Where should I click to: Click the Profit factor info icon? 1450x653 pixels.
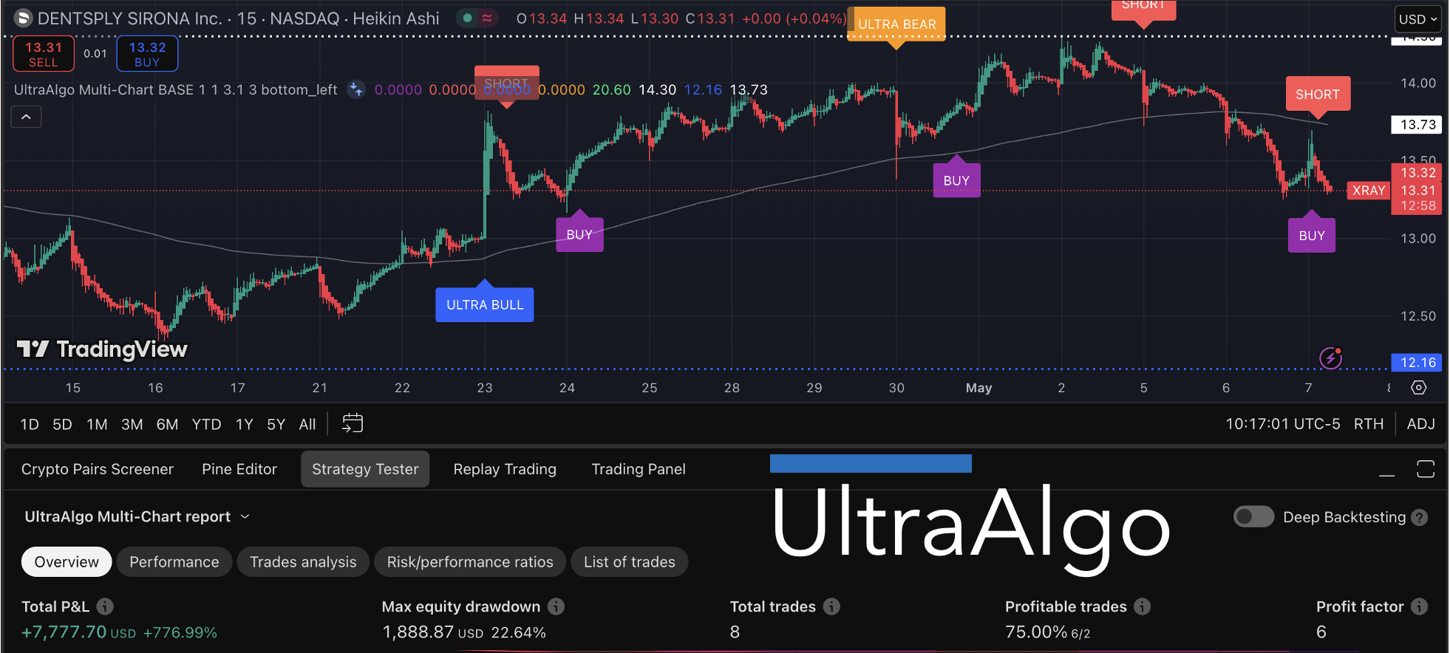tap(1419, 606)
